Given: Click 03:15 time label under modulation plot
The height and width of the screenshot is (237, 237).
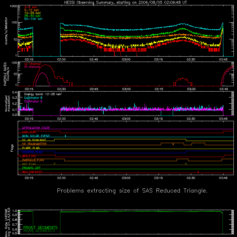Looking at the screenshot, I should [x=158, y=119].
